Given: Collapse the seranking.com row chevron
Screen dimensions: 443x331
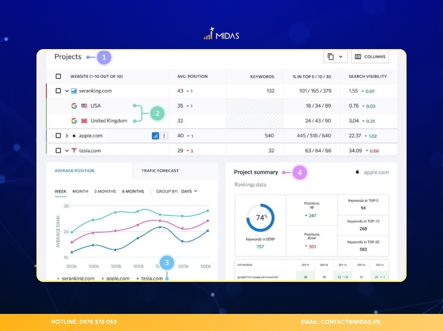Looking at the screenshot, I should (x=67, y=91).
